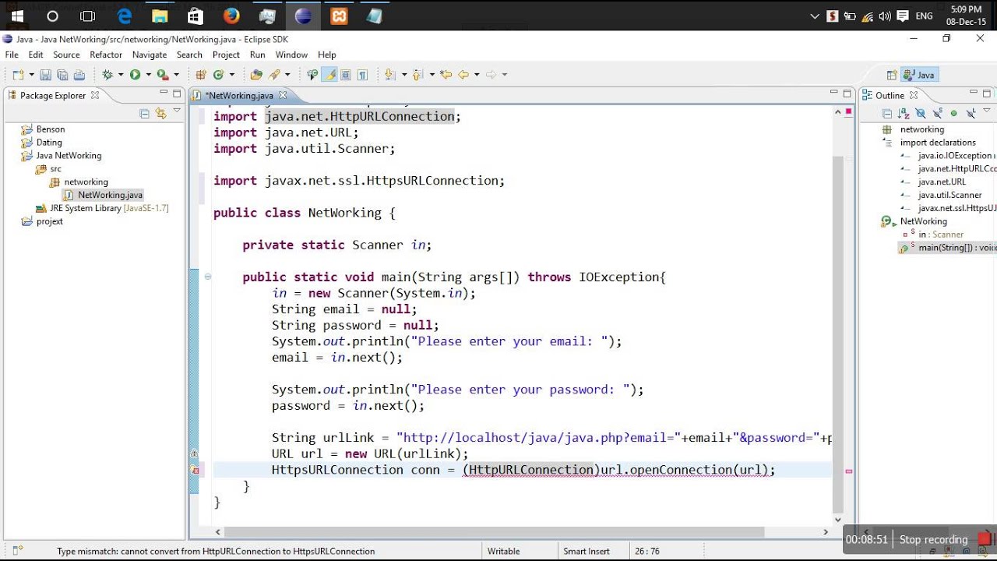This screenshot has width=997, height=561.
Task: Open the Run Last Tool dropdown arrow
Action: 176,75
